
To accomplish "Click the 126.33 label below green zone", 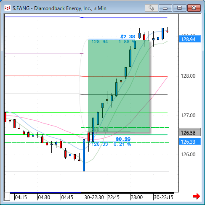I will 100,144.
